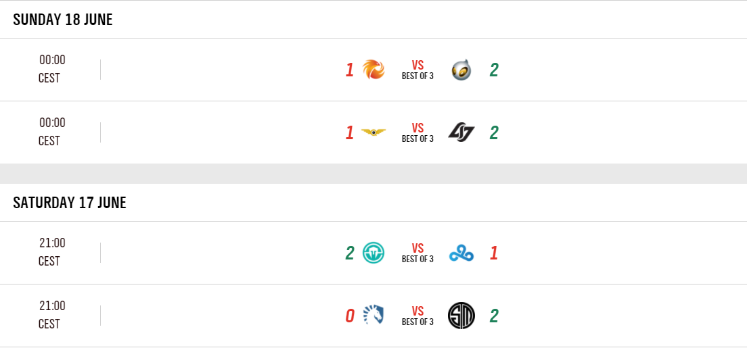The width and height of the screenshot is (747, 348).
Task: Select Cloud9's red score of 1
Action: click(x=494, y=253)
